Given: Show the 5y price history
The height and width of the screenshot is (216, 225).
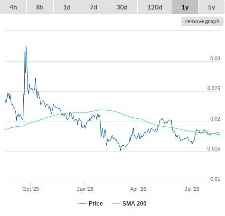Looking at the screenshot, I should [x=211, y=7].
